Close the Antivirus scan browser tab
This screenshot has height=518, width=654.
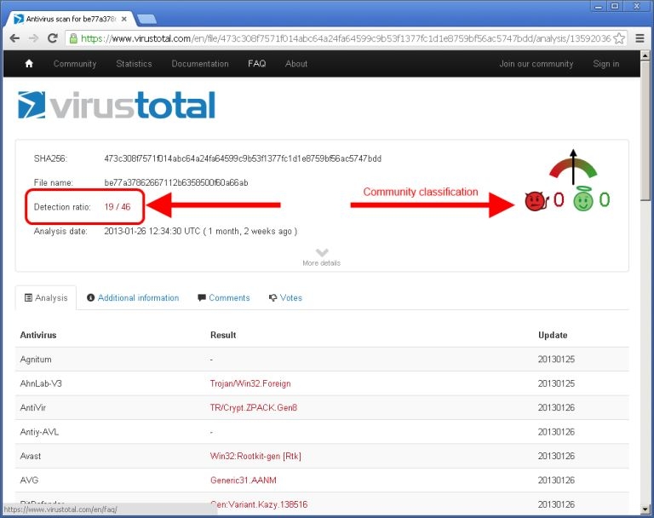[123, 19]
